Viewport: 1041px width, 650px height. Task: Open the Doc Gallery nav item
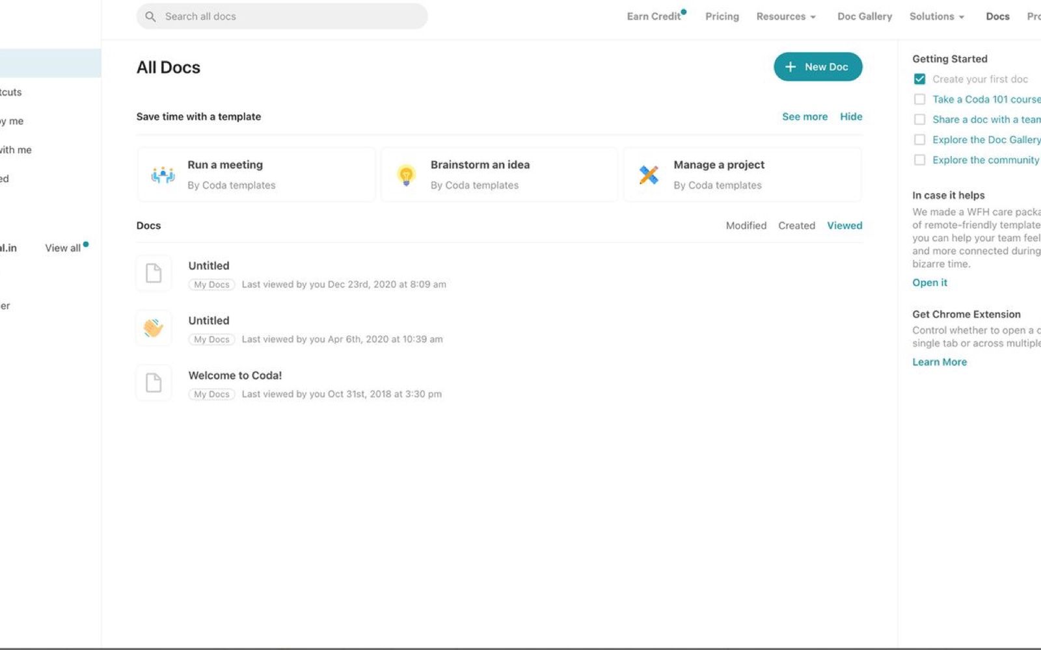click(865, 16)
